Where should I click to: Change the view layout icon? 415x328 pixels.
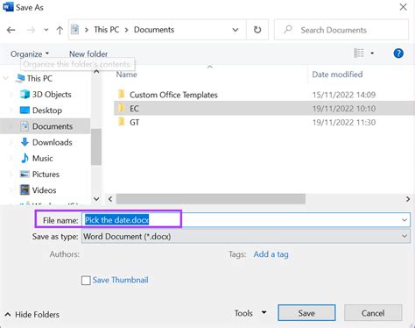[359, 53]
